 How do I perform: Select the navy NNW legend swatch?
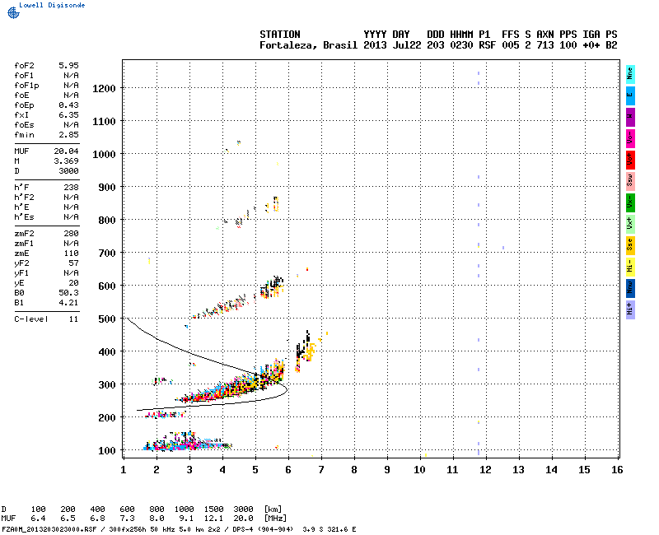point(630,288)
